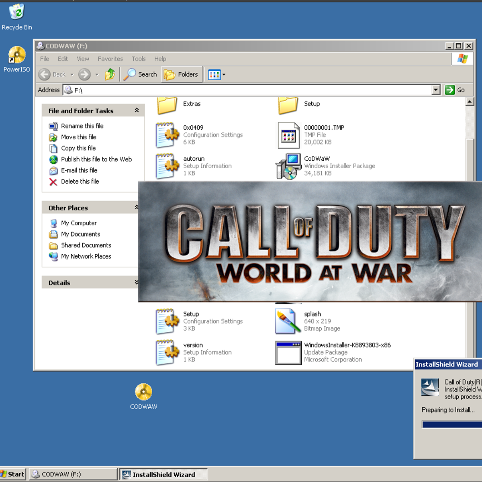Viewport: 482px width, 482px height.
Task: Click the InstallShield Wizard title bar
Action: click(x=448, y=364)
